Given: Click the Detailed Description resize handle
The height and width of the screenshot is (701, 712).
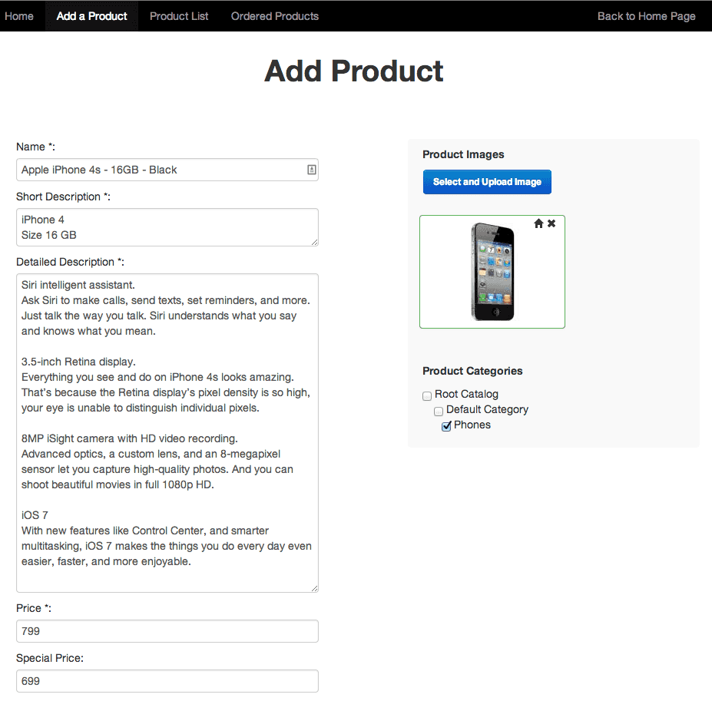Looking at the screenshot, I should coord(314,588).
